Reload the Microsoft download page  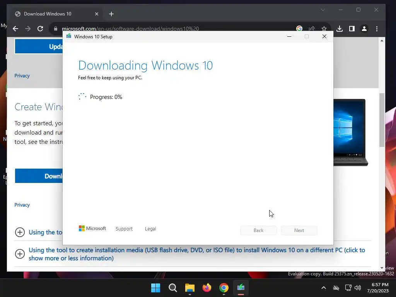pyautogui.click(x=40, y=29)
